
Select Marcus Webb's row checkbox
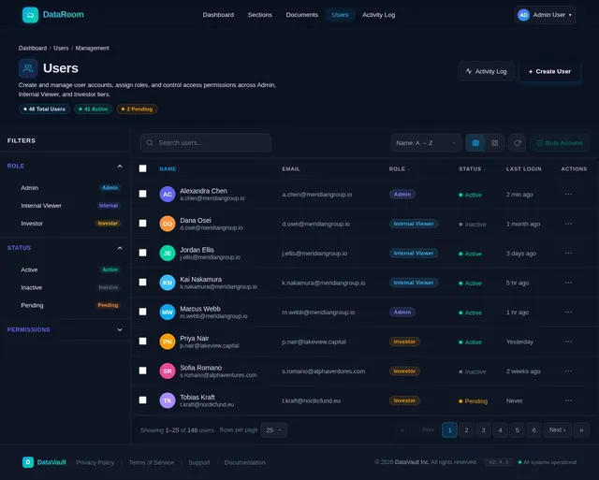click(x=142, y=312)
